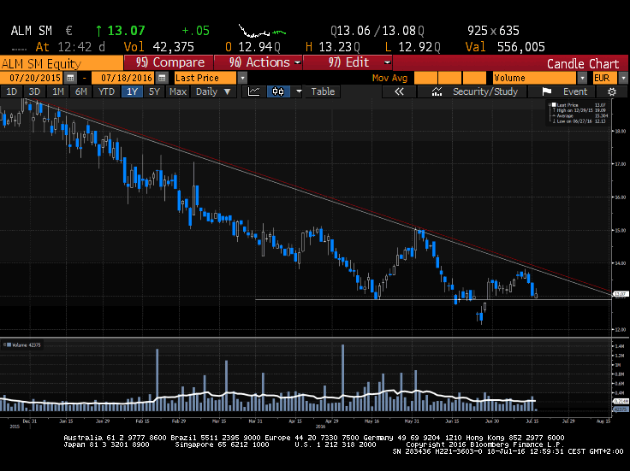The width and height of the screenshot is (630, 471).
Task: Click the open value O 12.94
Action: [252, 47]
